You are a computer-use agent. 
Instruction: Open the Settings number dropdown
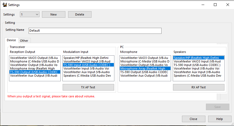pos(30,14)
